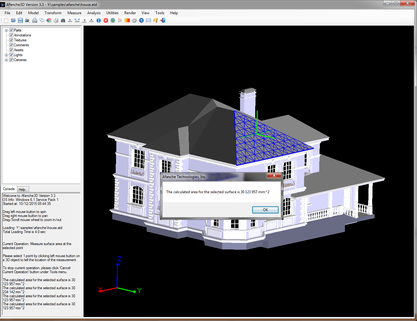Screen dimensions: 417x321
Task: Close the Afanche Technologies dialog
Action: (x=274, y=175)
